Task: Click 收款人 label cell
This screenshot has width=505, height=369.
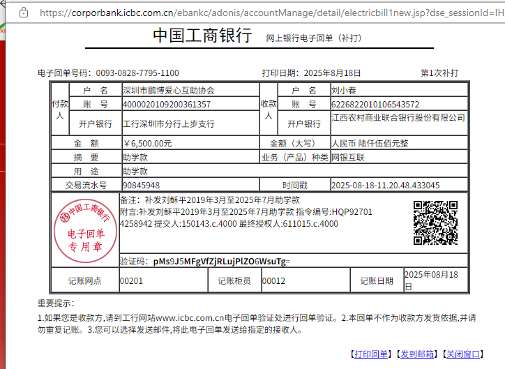Action: [269, 110]
